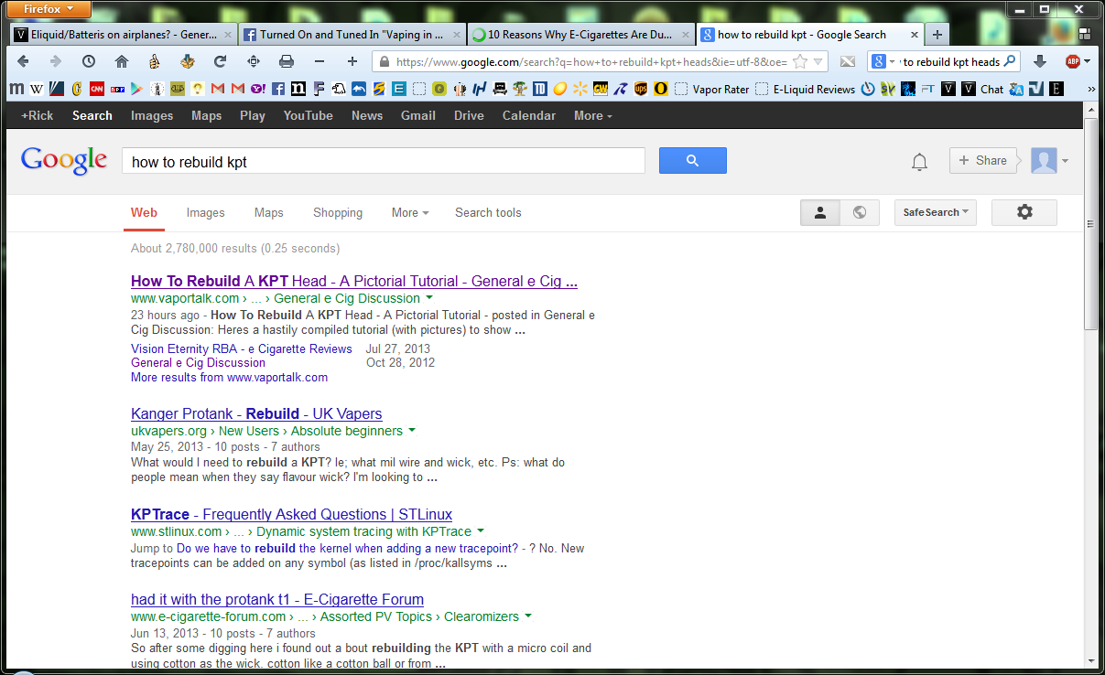
Task: Open the UPS bookmark icon
Action: point(640,89)
